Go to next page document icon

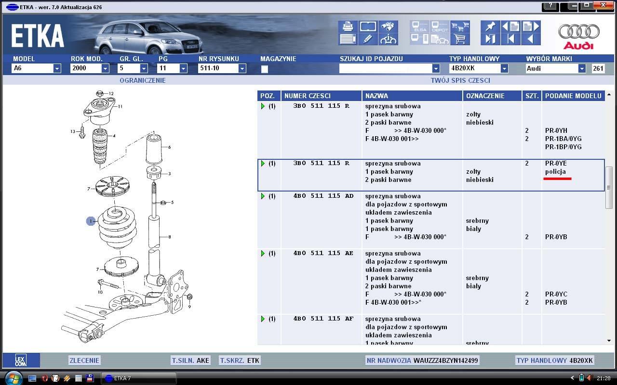[531, 26]
